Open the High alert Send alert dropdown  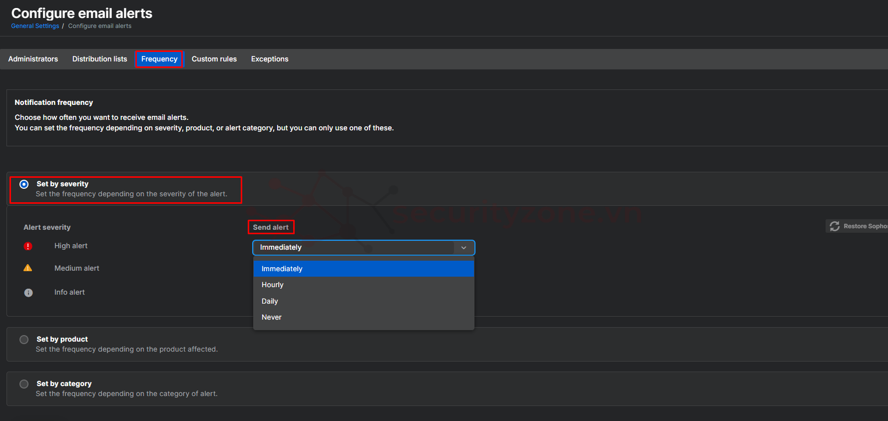click(364, 248)
